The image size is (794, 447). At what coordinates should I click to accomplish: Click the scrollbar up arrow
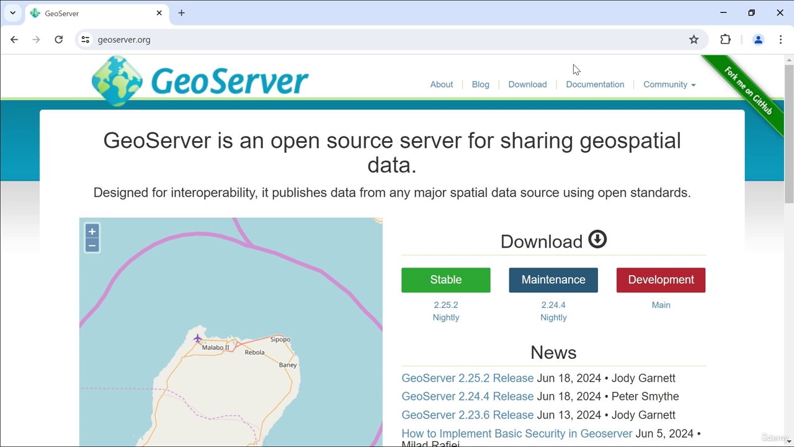(x=789, y=60)
